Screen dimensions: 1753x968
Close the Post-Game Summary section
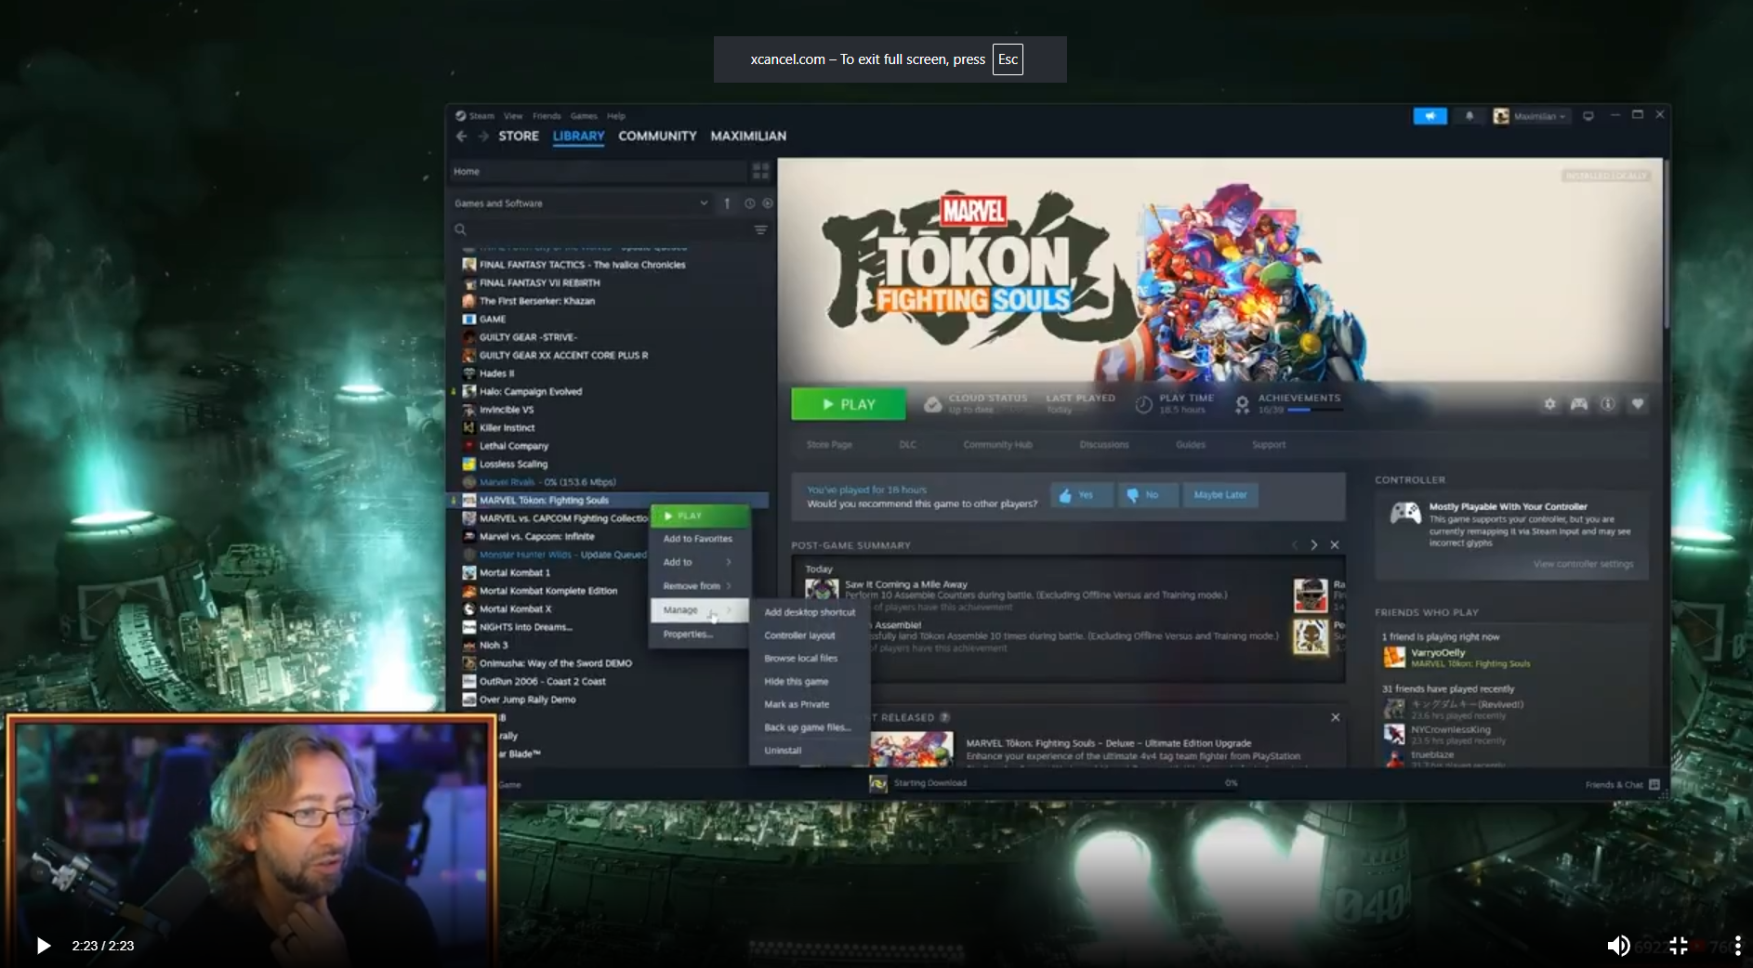pyautogui.click(x=1335, y=545)
